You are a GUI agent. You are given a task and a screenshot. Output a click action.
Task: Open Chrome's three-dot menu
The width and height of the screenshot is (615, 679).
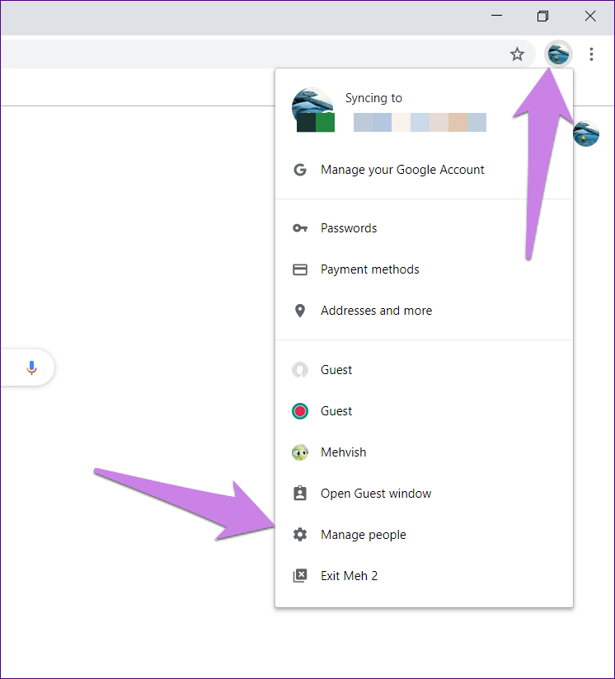pyautogui.click(x=591, y=54)
